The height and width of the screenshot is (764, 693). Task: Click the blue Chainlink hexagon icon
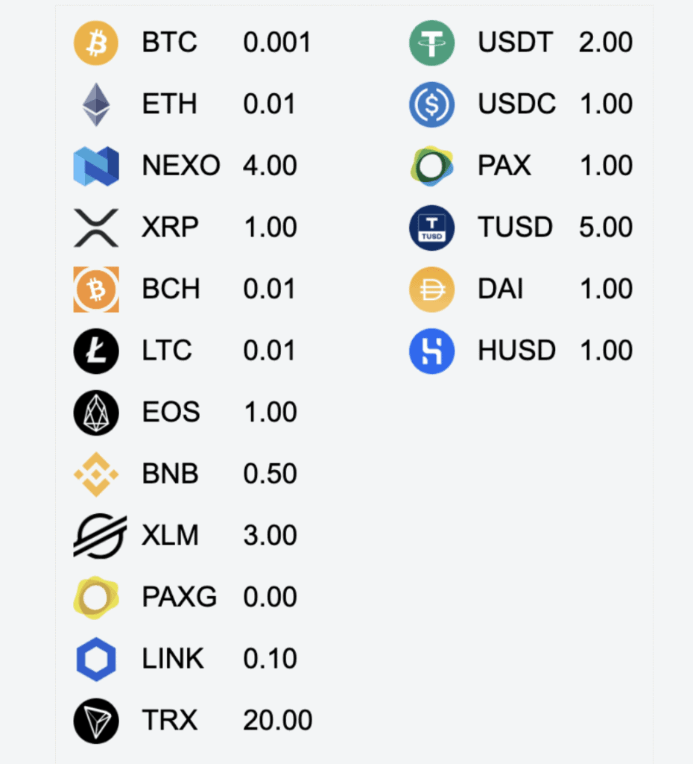click(x=96, y=659)
